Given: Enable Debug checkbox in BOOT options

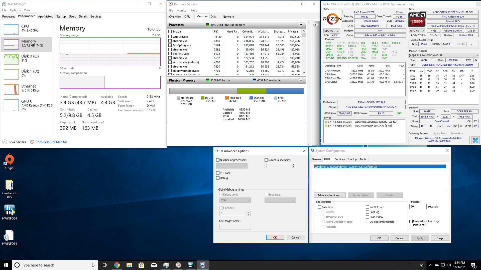Looking at the screenshot, I should pyautogui.click(x=218, y=178).
